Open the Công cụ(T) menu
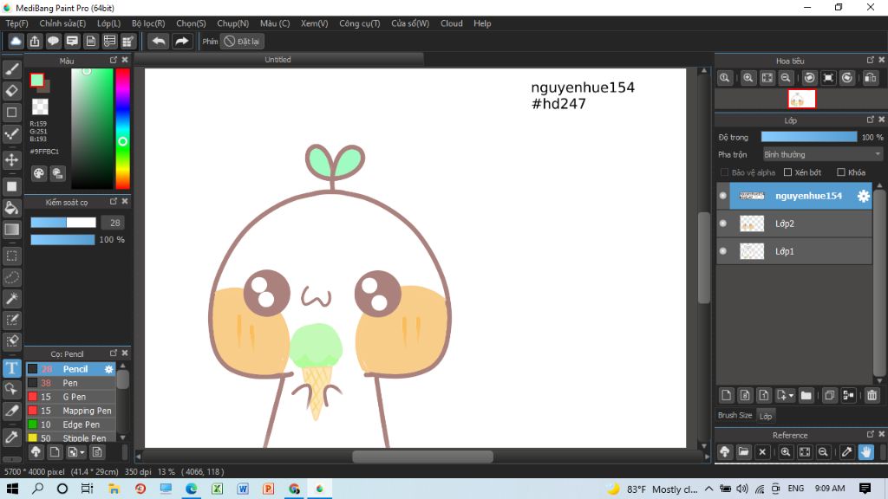Viewport: 888px width, 499px height. [360, 23]
